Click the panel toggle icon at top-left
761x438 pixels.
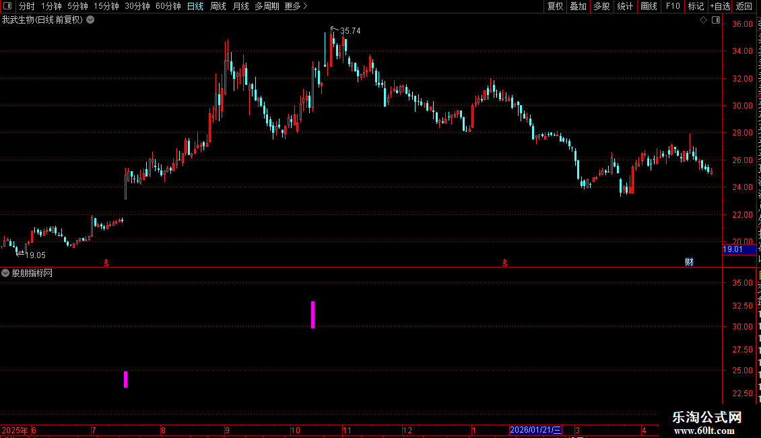[x=7, y=6]
